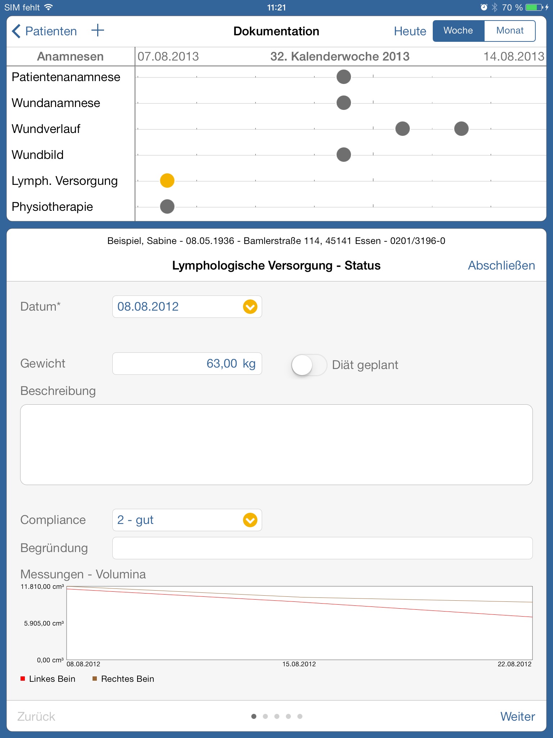The height and width of the screenshot is (738, 553).
Task: Edit the Gewicht field 63,00 kg
Action: point(187,364)
